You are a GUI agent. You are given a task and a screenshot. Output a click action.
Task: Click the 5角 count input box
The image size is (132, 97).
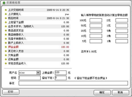[122, 31]
